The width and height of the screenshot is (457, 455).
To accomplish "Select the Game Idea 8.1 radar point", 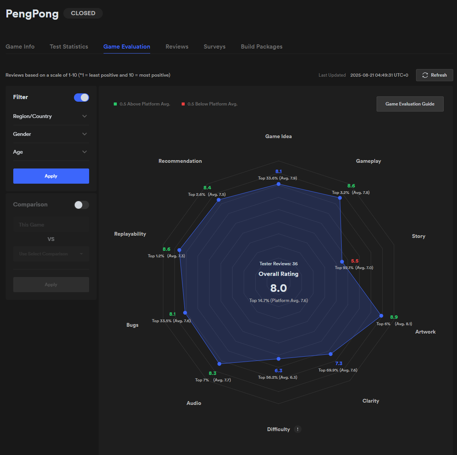I will click(279, 184).
